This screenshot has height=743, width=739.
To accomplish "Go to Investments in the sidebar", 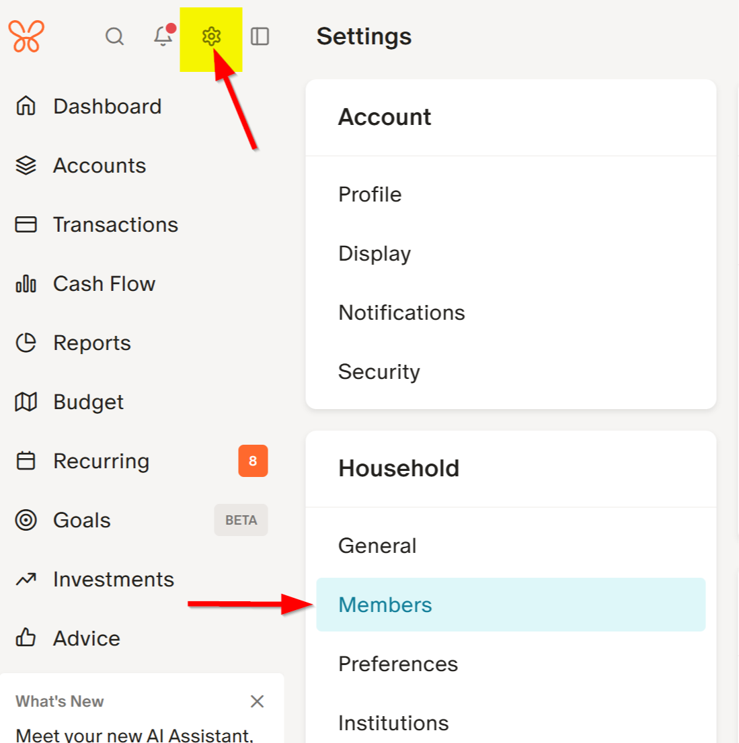I will [113, 579].
